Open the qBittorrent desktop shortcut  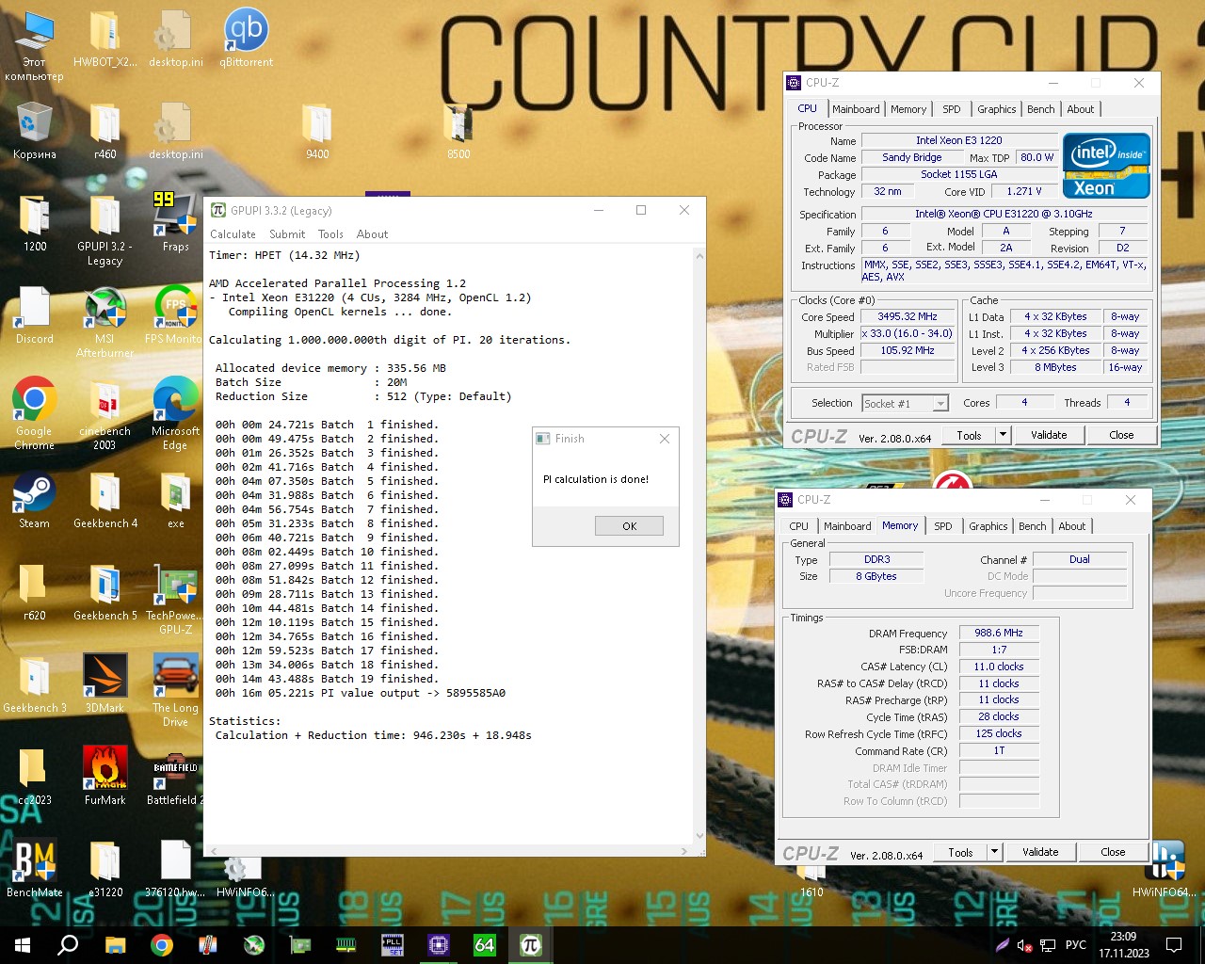(x=247, y=40)
